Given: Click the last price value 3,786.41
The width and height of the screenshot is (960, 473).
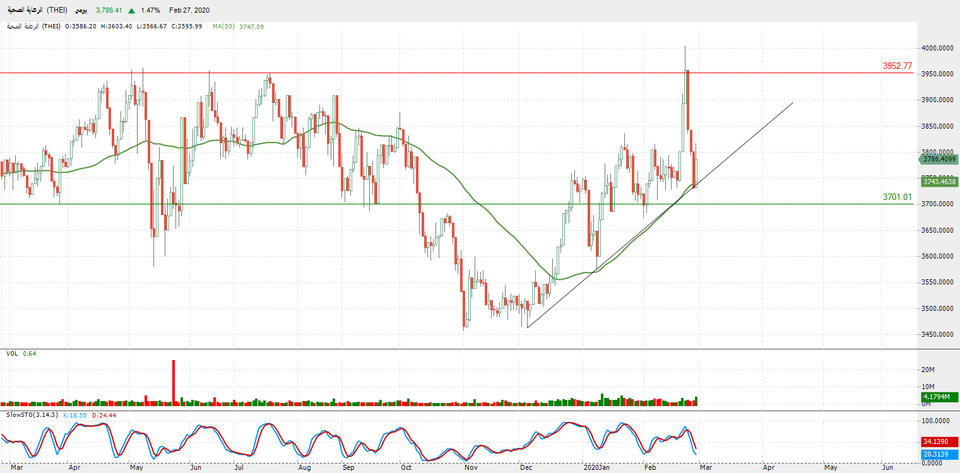Looking at the screenshot, I should (109, 11).
